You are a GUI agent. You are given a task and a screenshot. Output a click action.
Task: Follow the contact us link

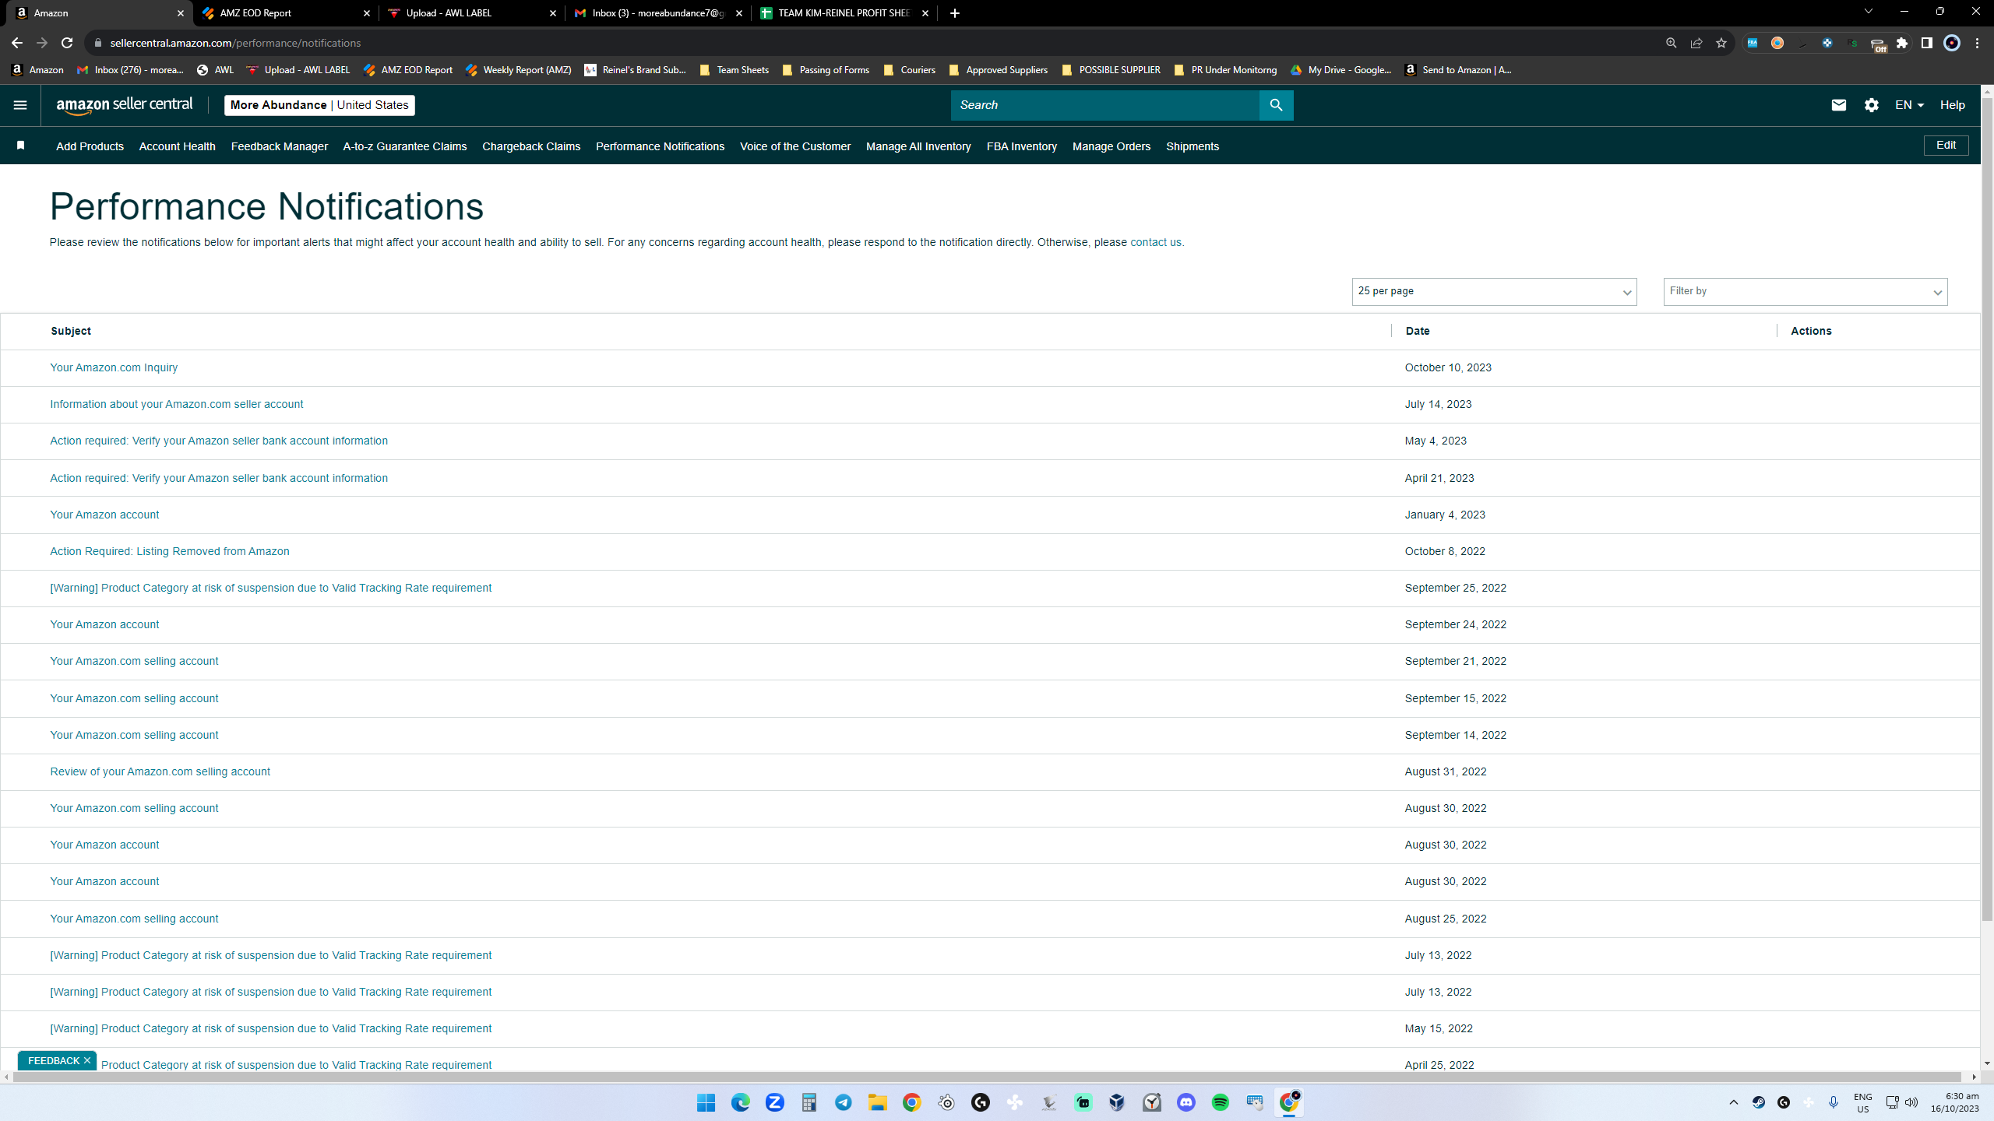[x=1155, y=242]
